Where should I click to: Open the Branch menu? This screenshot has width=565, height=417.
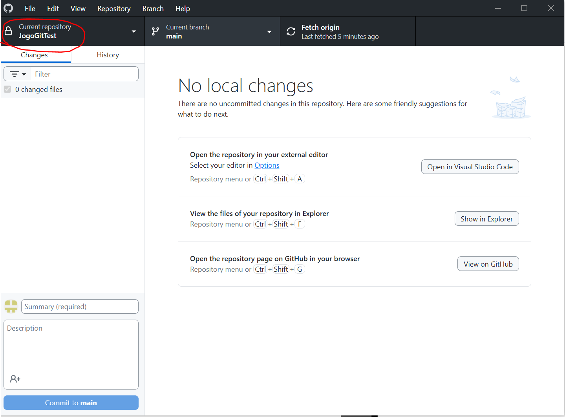153,8
